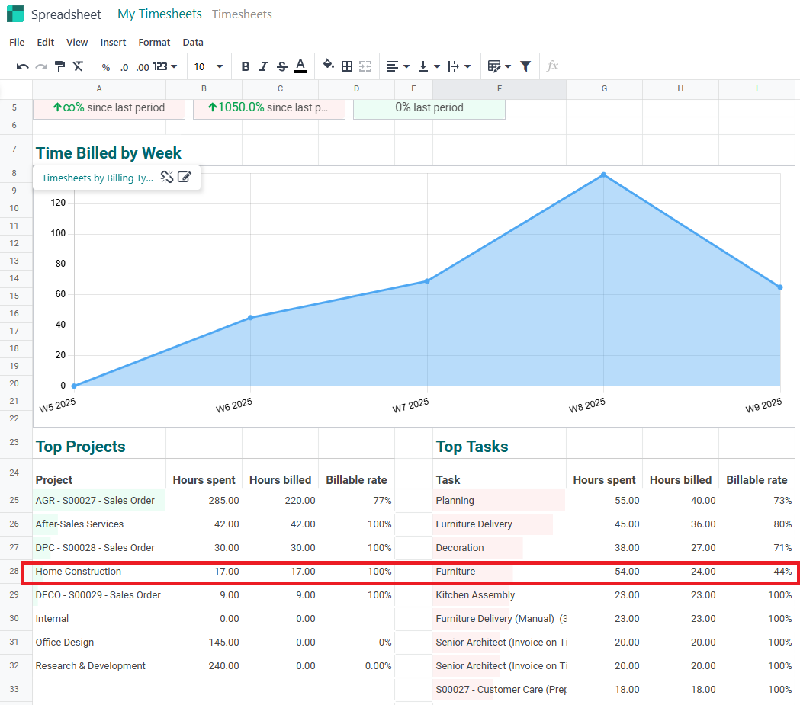The height and width of the screenshot is (705, 800).
Task: Click the font size 10 field
Action: pyautogui.click(x=200, y=67)
